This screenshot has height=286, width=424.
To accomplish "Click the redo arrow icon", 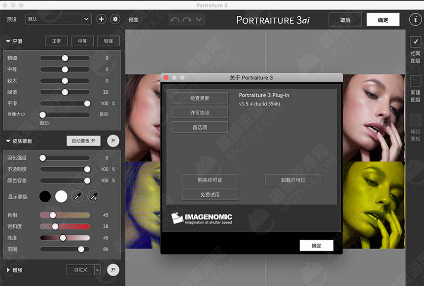I will point(187,20).
